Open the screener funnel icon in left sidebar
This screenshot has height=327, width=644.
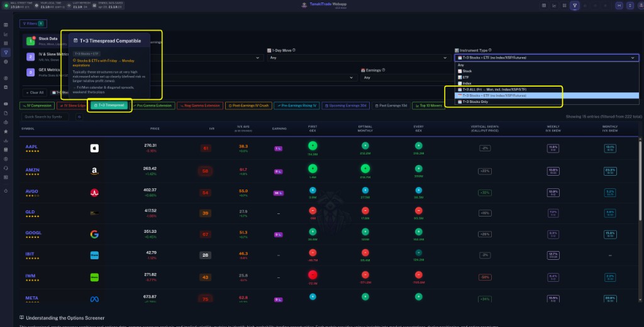pyautogui.click(x=6, y=53)
